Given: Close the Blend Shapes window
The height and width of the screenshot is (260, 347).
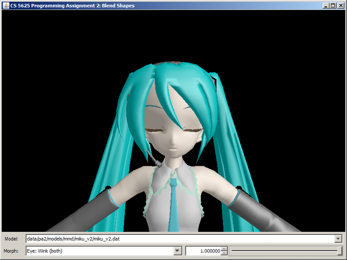Looking at the screenshot, I should point(340,6).
